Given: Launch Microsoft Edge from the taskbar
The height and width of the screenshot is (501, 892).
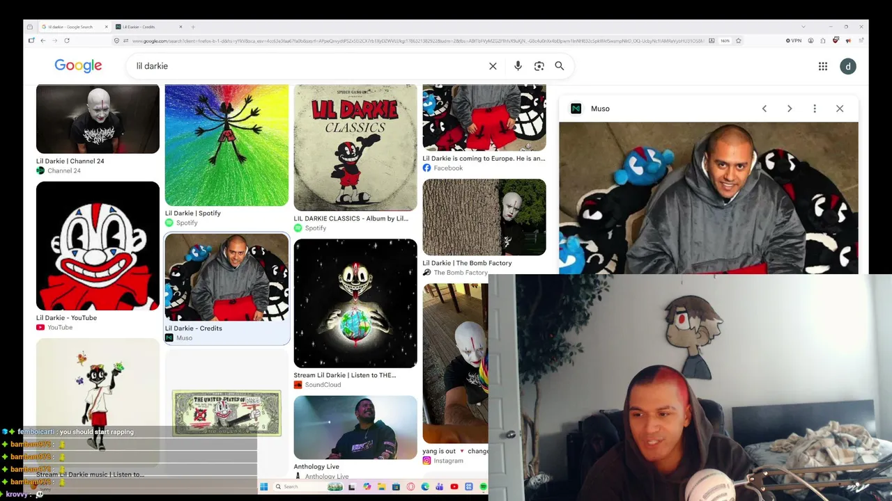Looking at the screenshot, I should [425, 486].
